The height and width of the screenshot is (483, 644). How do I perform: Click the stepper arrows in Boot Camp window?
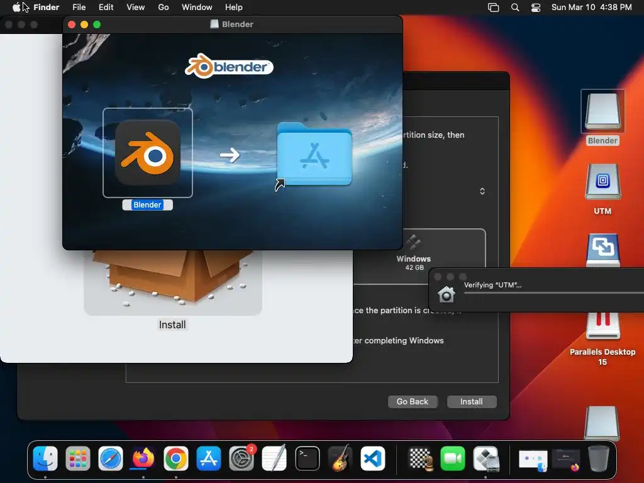click(x=482, y=191)
